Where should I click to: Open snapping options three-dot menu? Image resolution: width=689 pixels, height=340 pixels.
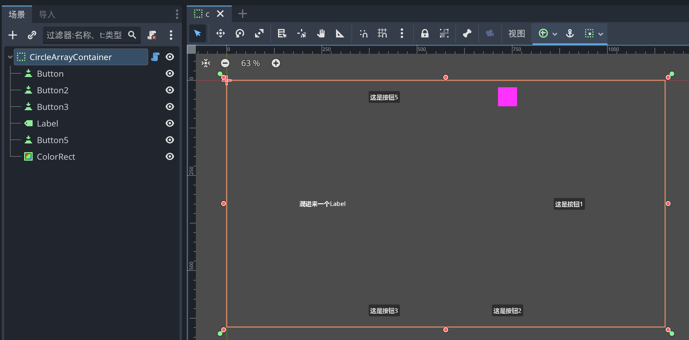pos(402,33)
